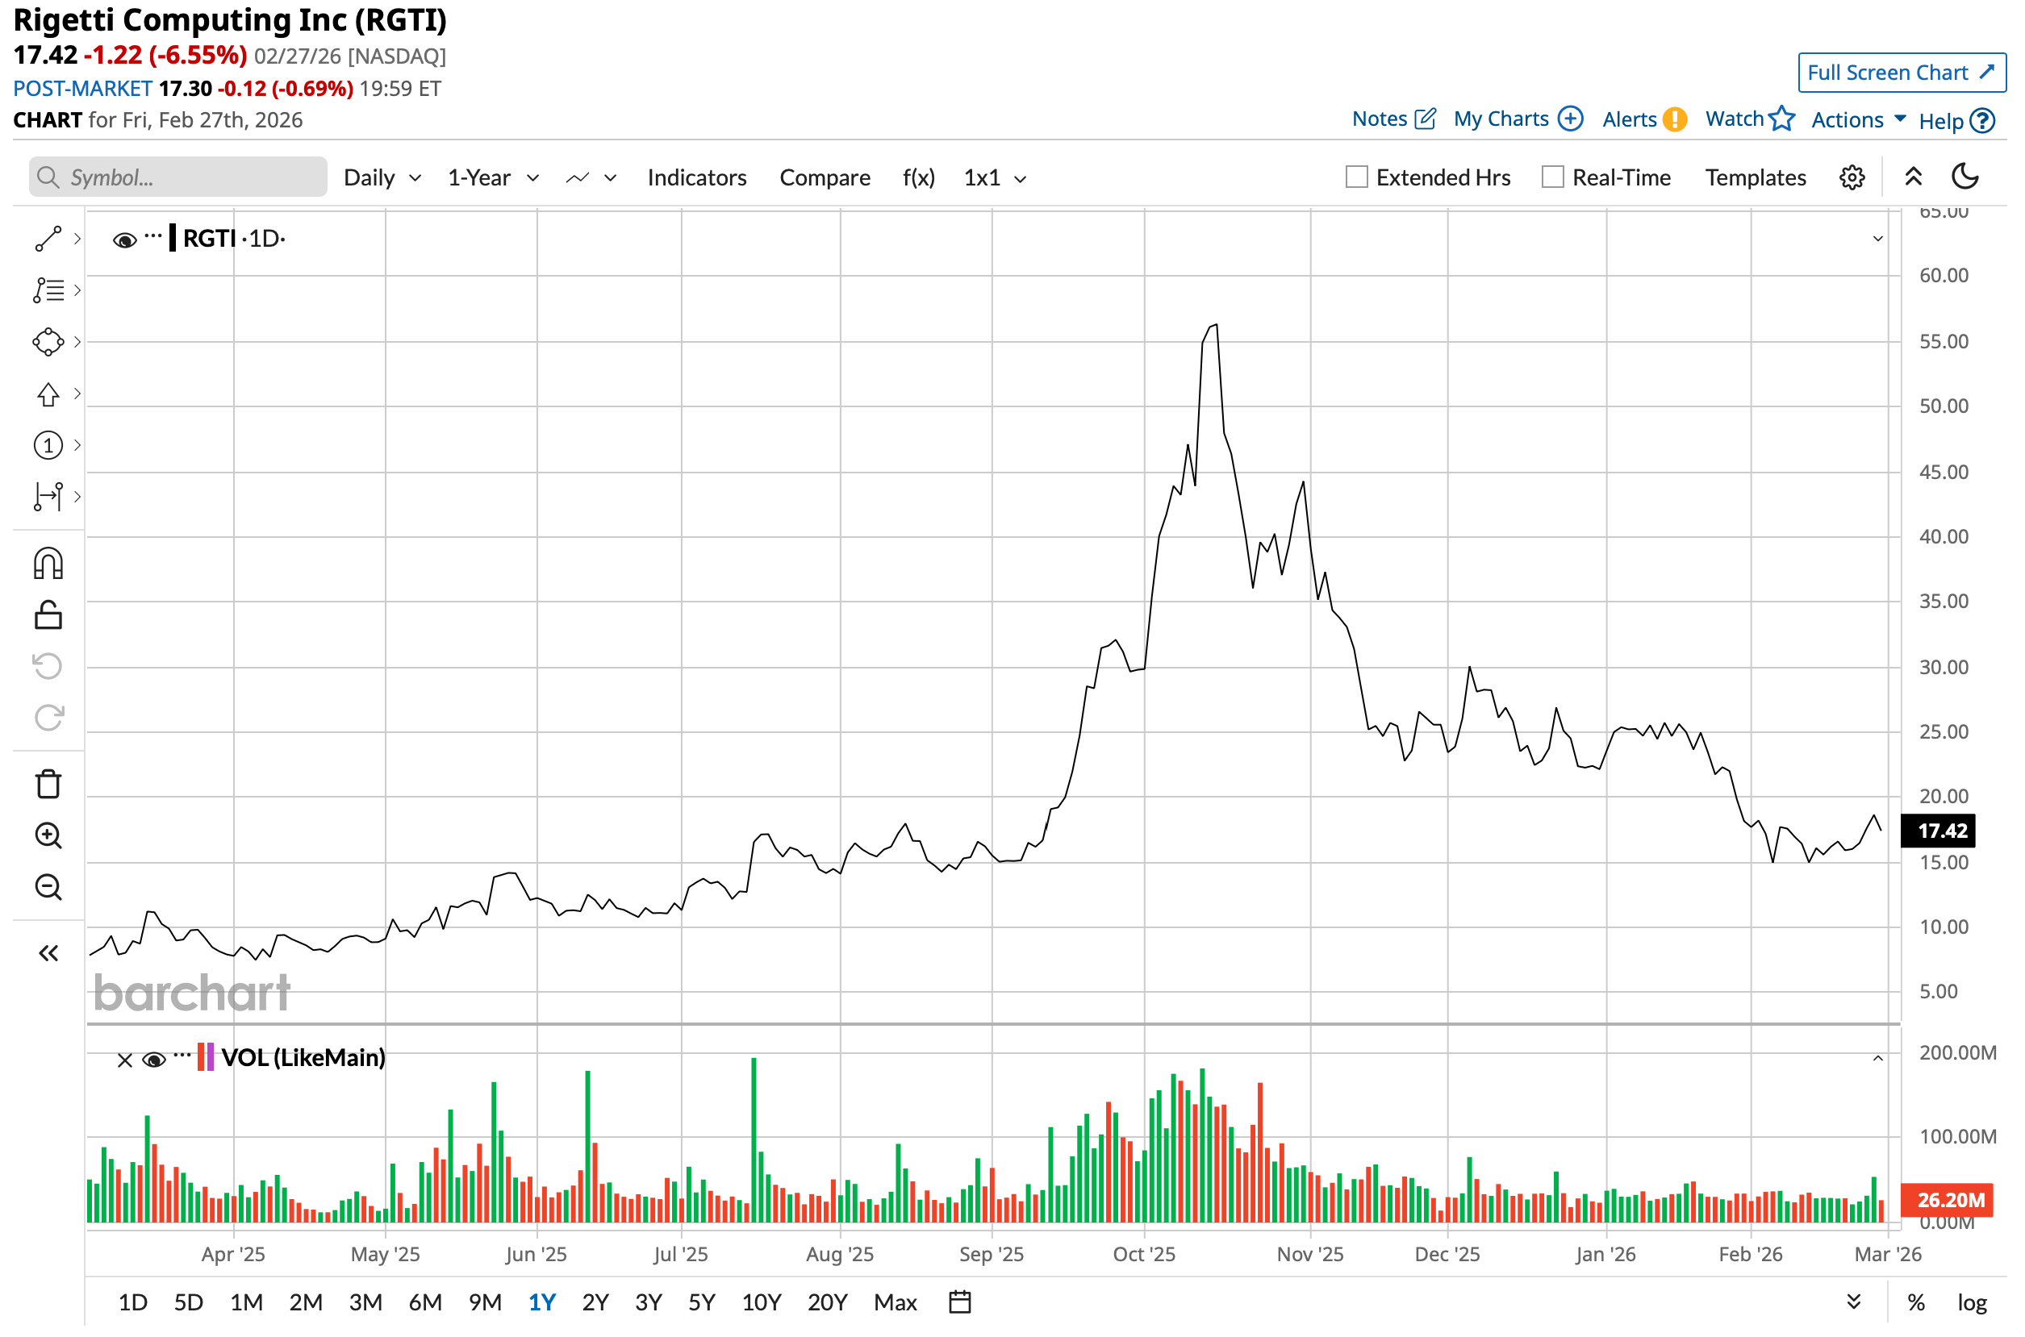Select the 6M time range tab
Viewport: 2025px width, 1337px height.
coord(425,1303)
